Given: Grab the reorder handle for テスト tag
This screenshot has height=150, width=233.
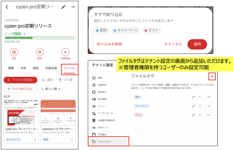Looking at the screenshot, I should click(x=209, y=115).
